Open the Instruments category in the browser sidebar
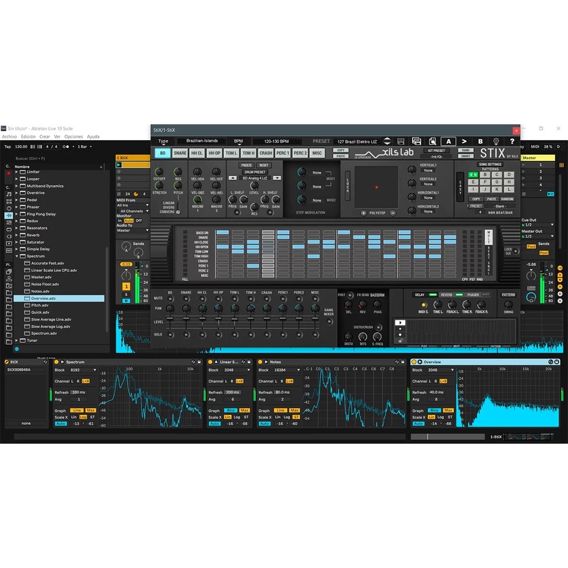The width and height of the screenshot is (568, 568). click(x=9, y=209)
